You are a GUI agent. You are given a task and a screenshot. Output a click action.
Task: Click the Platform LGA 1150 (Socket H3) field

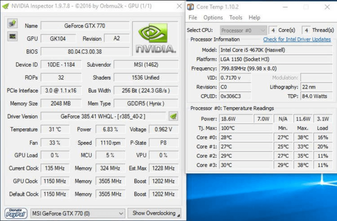(276, 59)
